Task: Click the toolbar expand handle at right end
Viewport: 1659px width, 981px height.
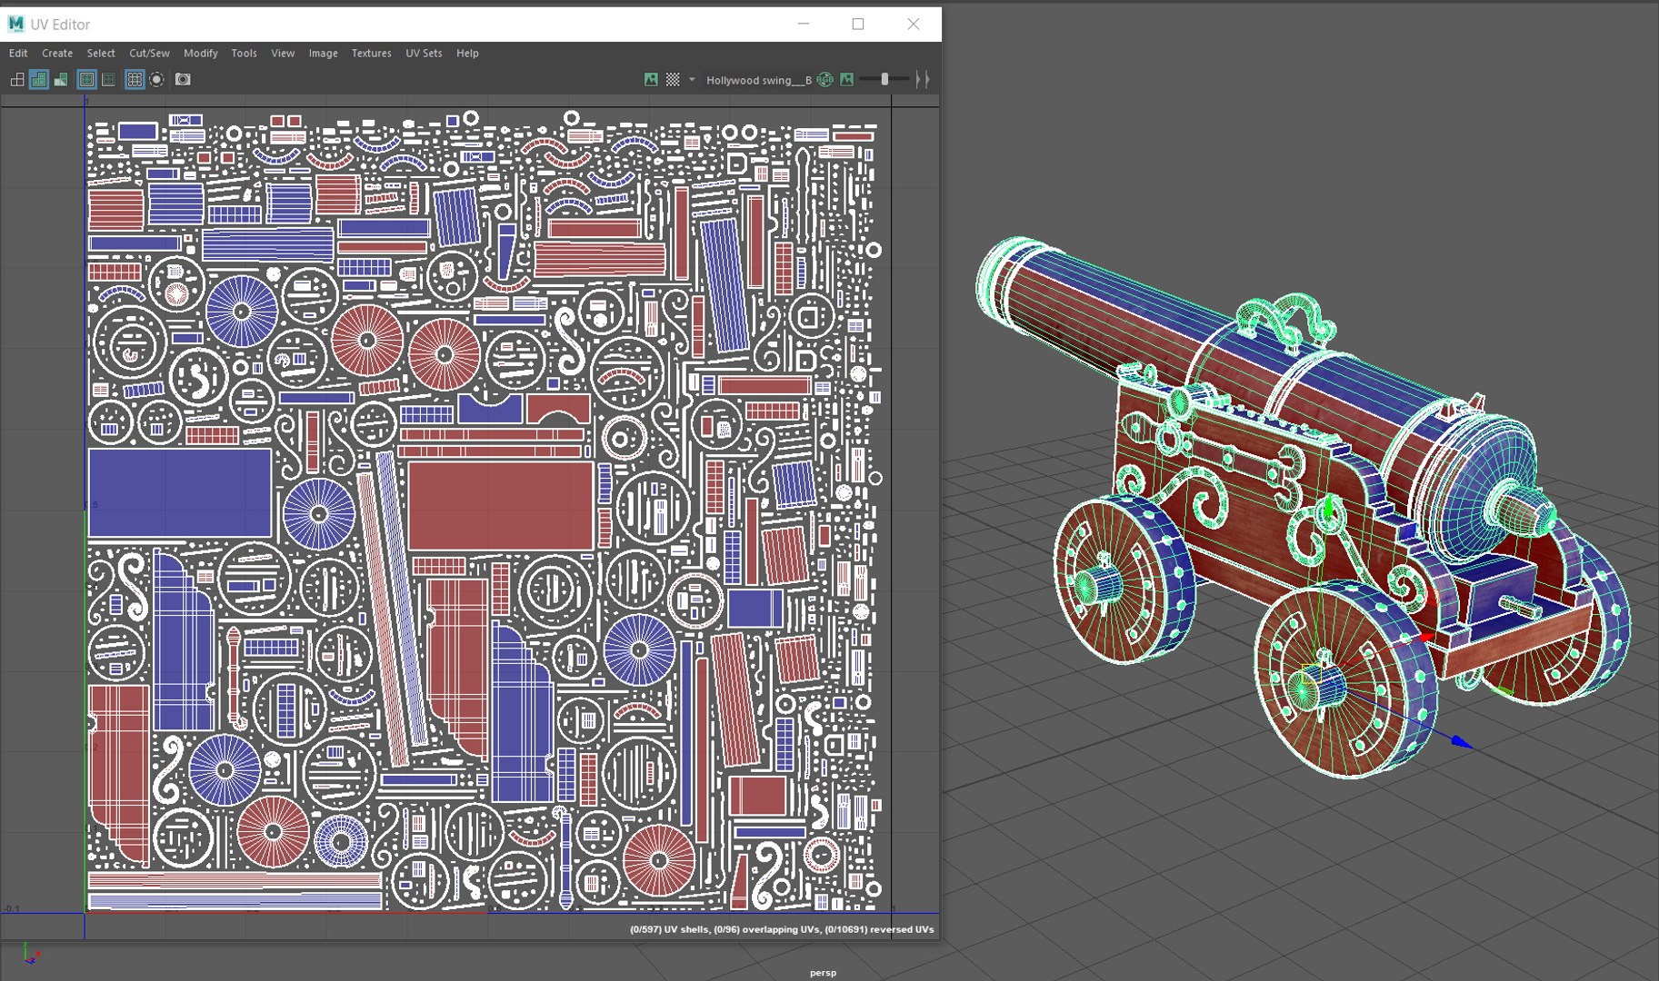Action: pos(923,80)
